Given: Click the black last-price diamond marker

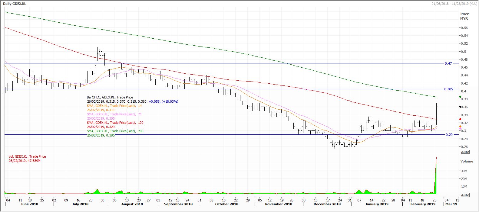Looking at the screenshot, I should (x=460, y=107).
